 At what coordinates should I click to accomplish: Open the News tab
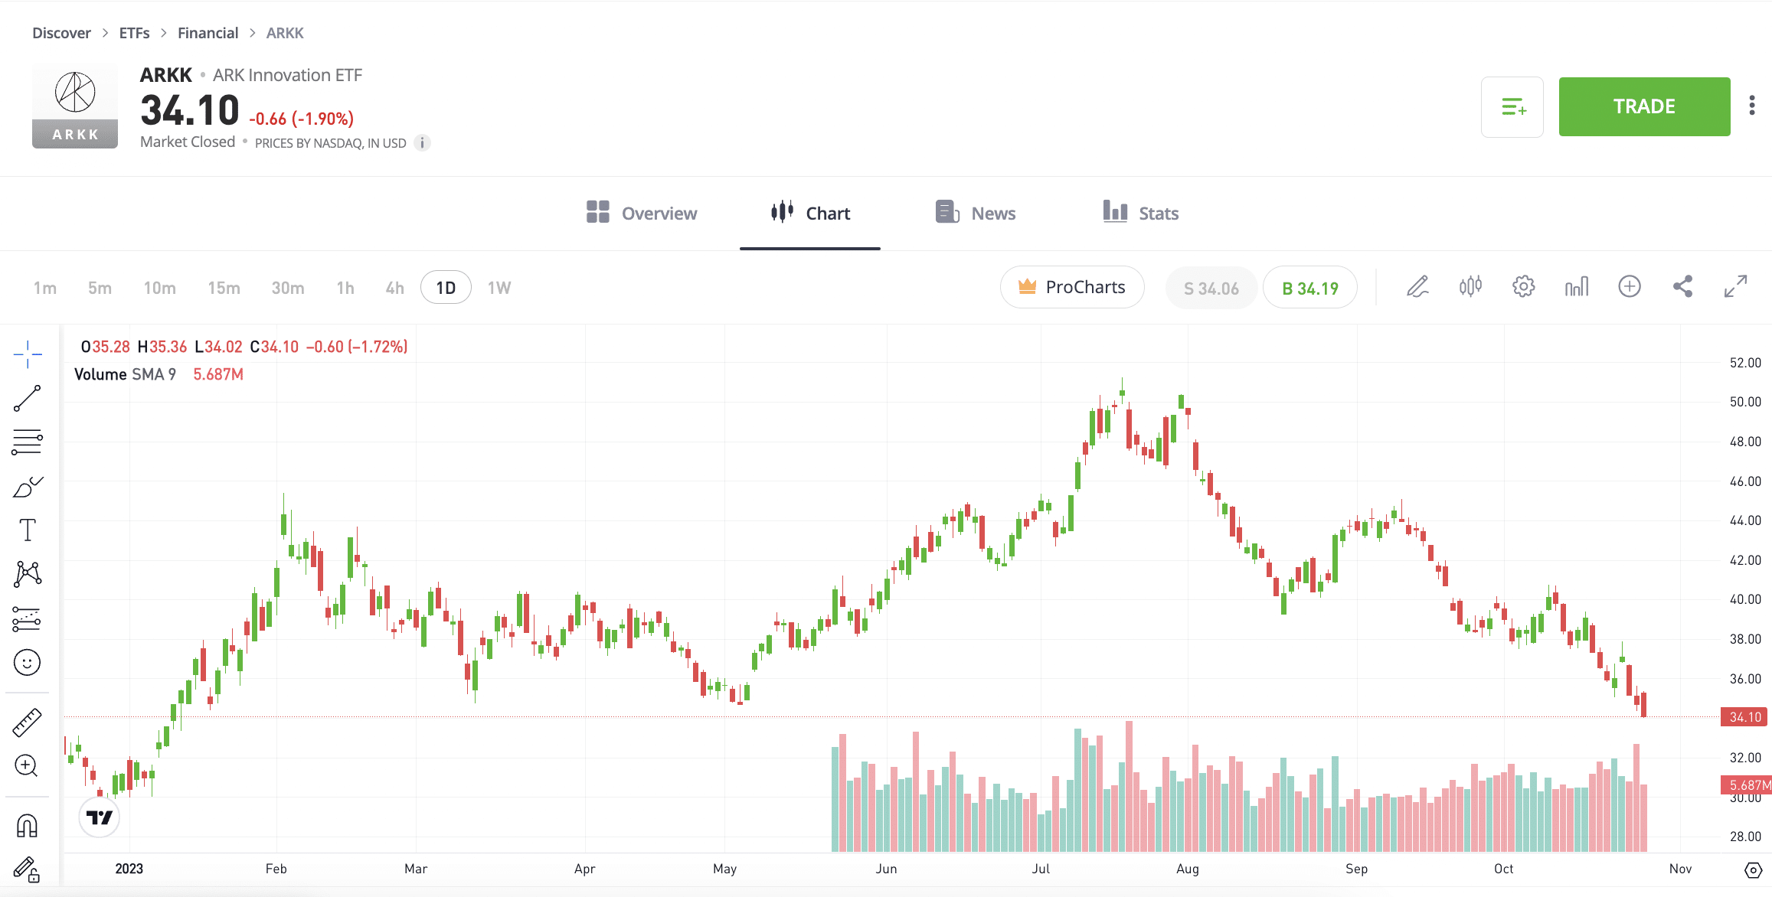click(x=976, y=213)
